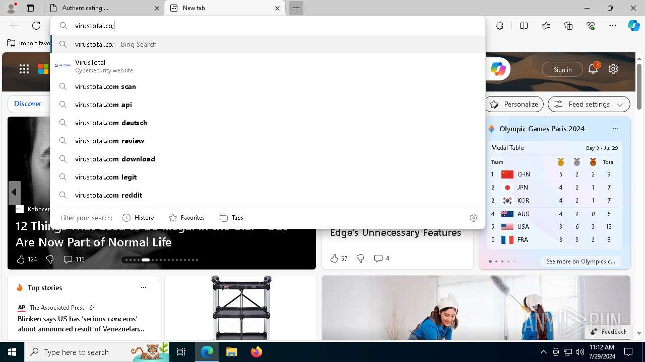Open the tab actions menu icon
The image size is (645, 362).
coord(30,8)
